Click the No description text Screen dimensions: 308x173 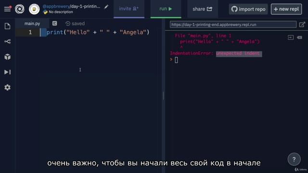[x=61, y=12]
